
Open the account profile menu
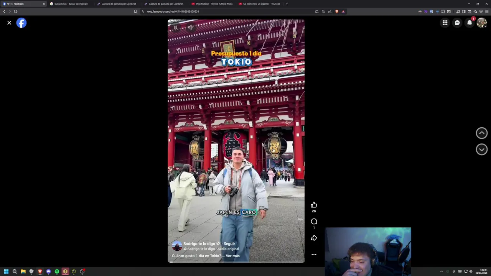pos(482,23)
